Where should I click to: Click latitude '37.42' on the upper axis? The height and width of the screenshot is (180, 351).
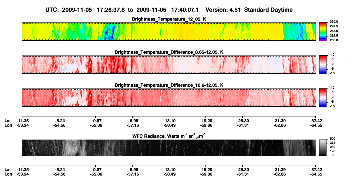(316, 121)
